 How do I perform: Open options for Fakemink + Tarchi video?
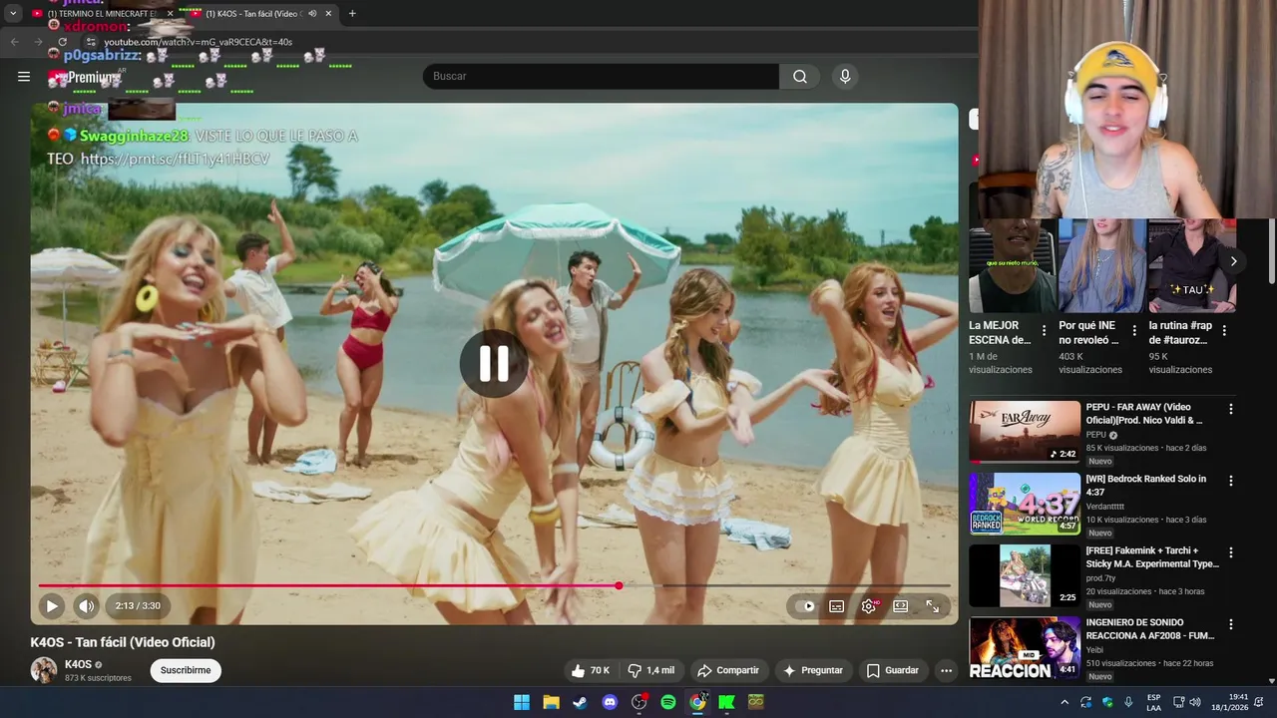1230,552
